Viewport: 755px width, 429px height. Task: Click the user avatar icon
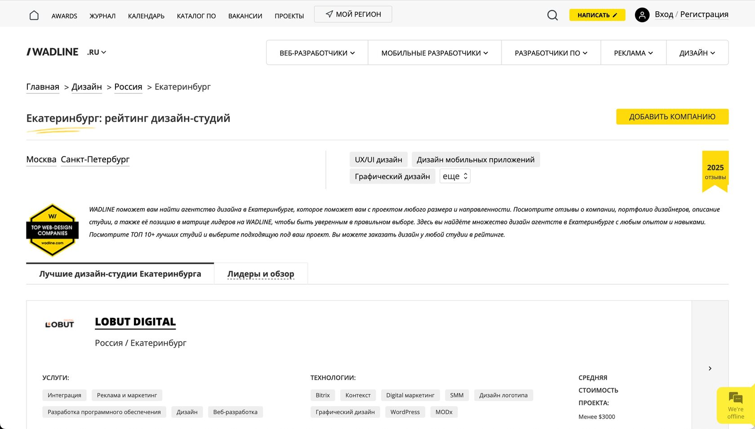coord(642,15)
